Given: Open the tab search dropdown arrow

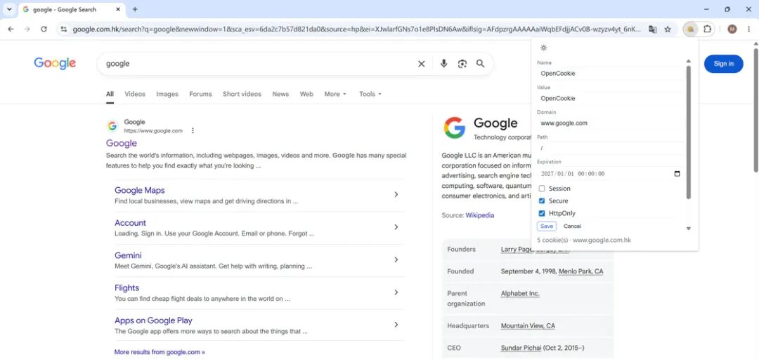Looking at the screenshot, I should click(x=9, y=9).
